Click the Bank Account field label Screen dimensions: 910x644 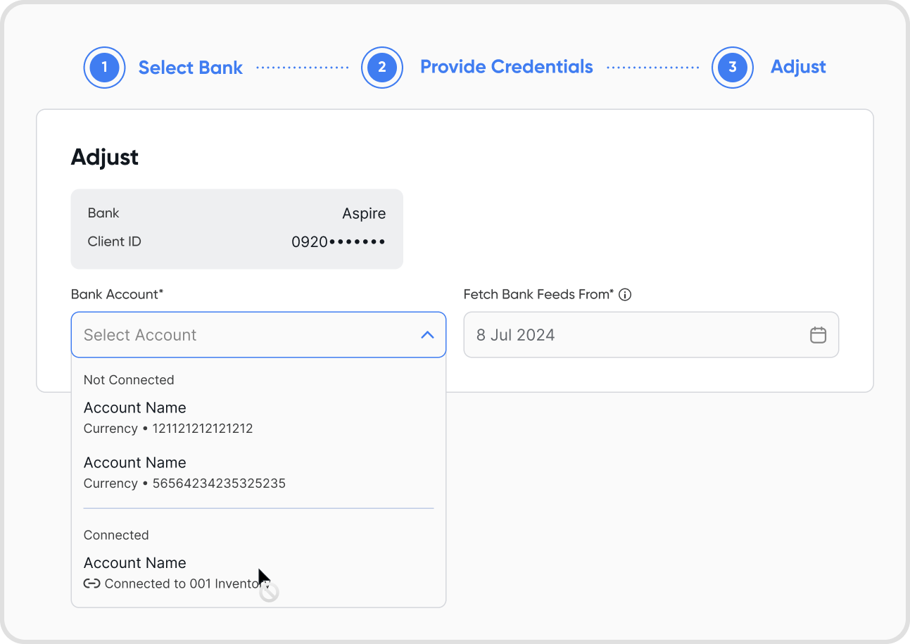[117, 294]
